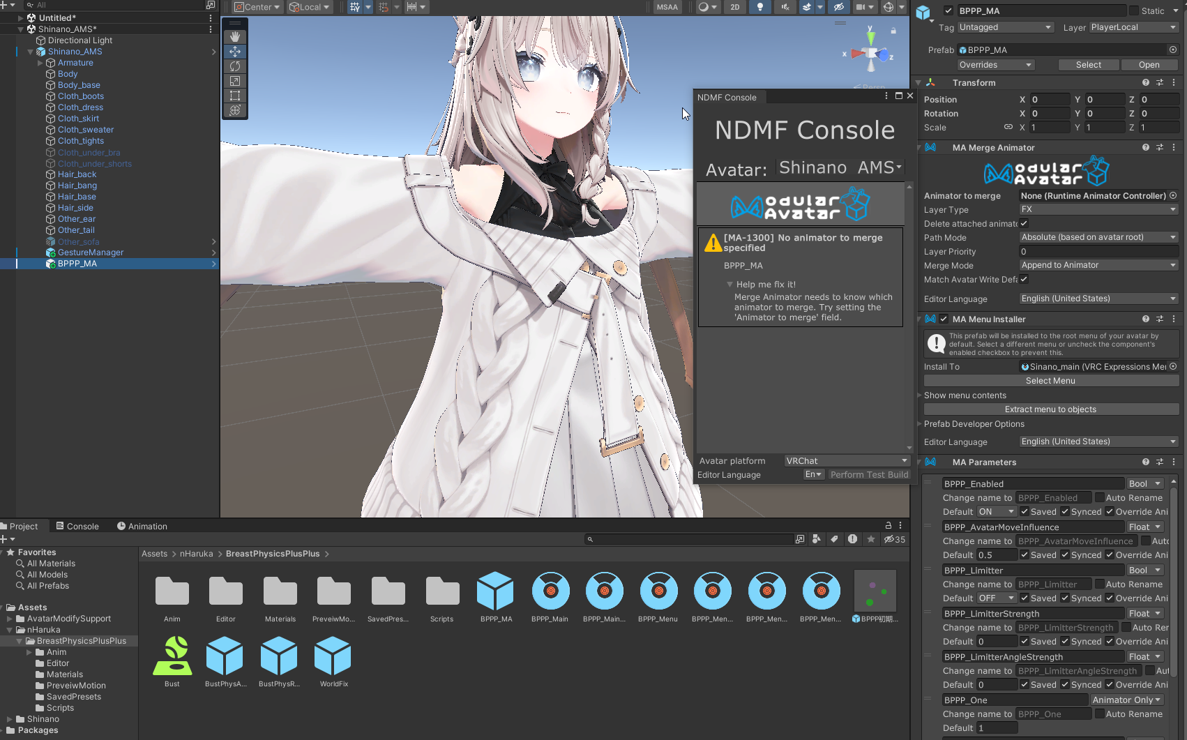
Task: Toggle the MSAA button
Action: tap(667, 7)
